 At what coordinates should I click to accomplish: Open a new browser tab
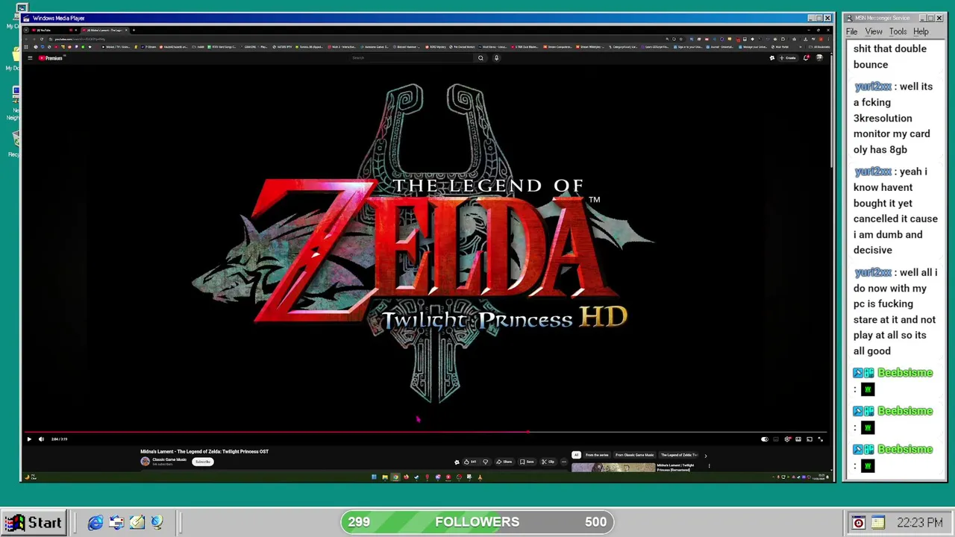(134, 31)
